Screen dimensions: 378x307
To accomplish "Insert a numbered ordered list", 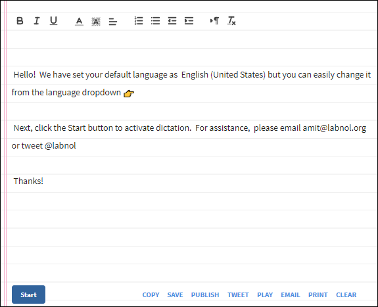I will pyautogui.click(x=139, y=21).
